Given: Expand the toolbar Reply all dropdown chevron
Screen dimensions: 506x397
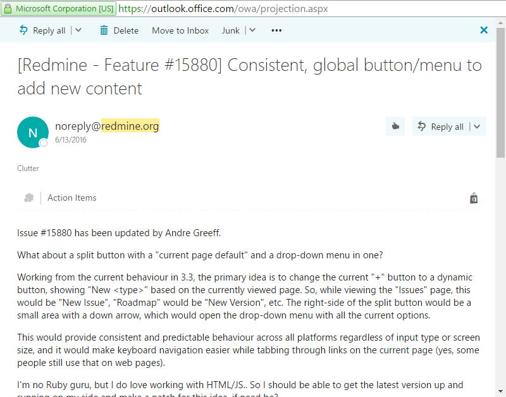Looking at the screenshot, I should click(78, 30).
